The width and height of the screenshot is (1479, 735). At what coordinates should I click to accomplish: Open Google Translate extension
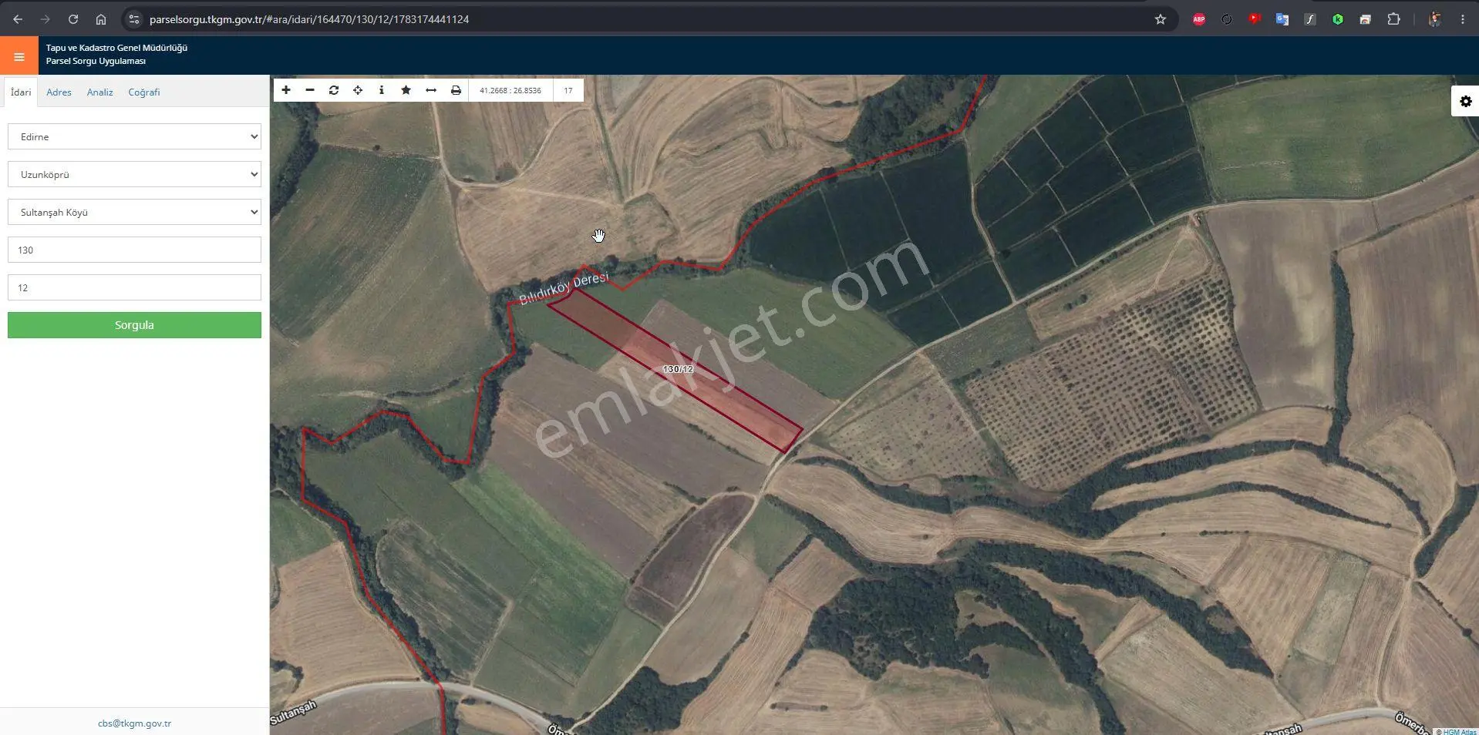point(1282,19)
